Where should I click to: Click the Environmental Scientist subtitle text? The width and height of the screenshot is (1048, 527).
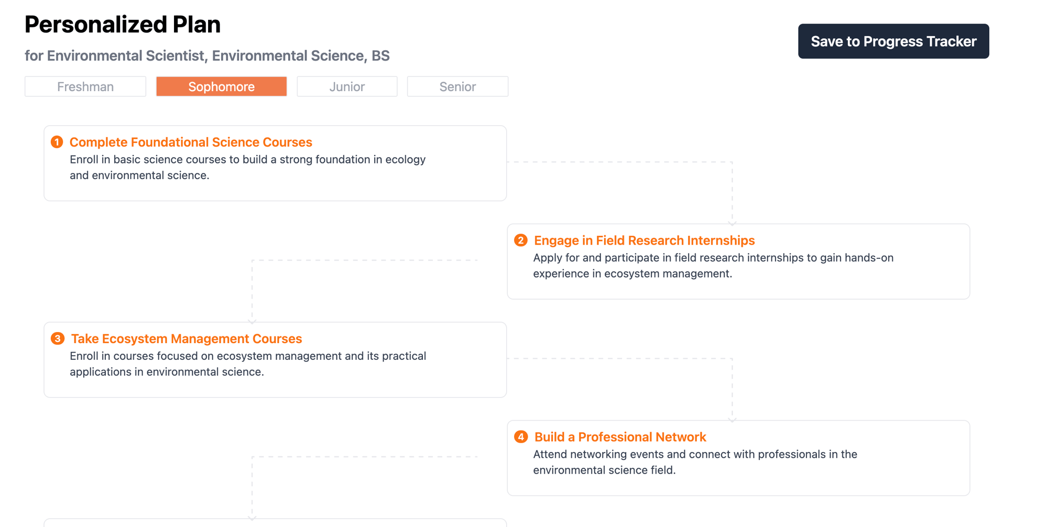[207, 56]
